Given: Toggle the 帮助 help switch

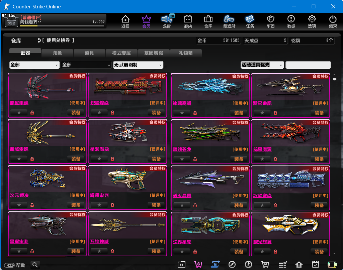Looking at the screenshot, I should click(x=9, y=265).
